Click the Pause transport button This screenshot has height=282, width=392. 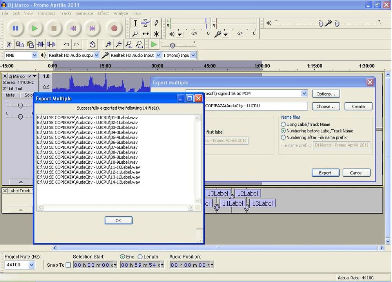(16, 29)
